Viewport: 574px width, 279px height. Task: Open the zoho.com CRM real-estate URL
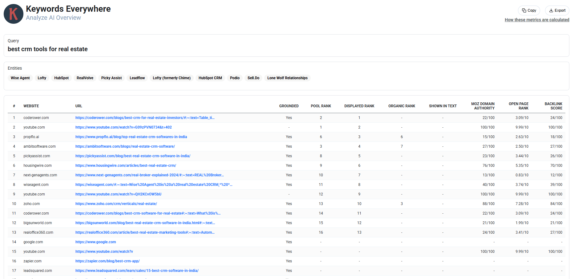(116, 204)
